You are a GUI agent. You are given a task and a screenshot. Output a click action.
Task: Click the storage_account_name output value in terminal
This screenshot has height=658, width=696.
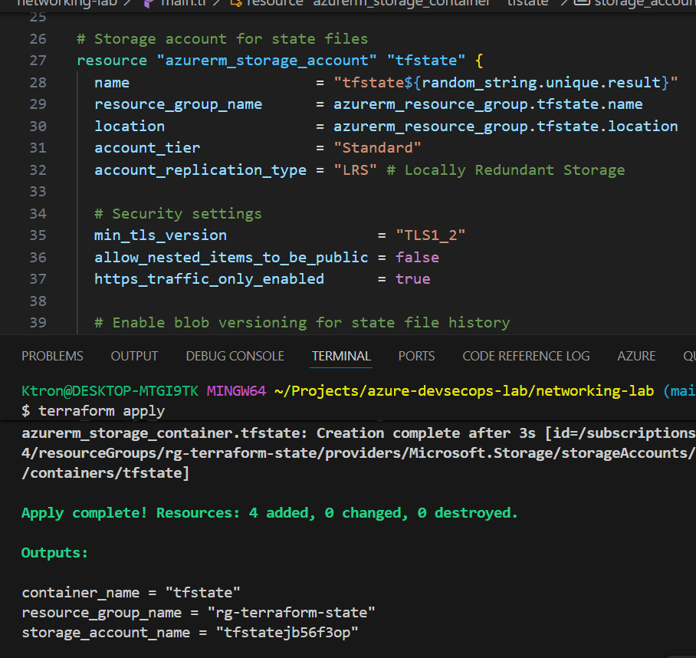tap(287, 633)
